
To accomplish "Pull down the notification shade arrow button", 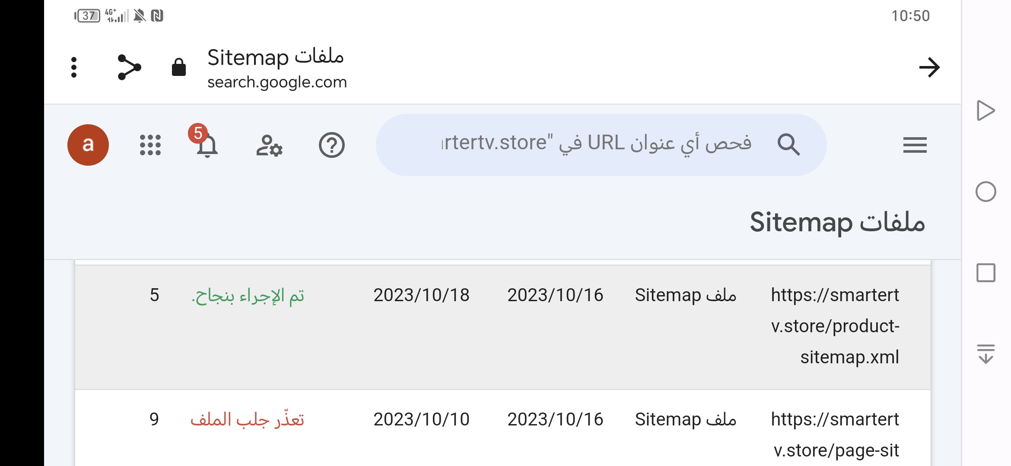I will click(x=986, y=354).
